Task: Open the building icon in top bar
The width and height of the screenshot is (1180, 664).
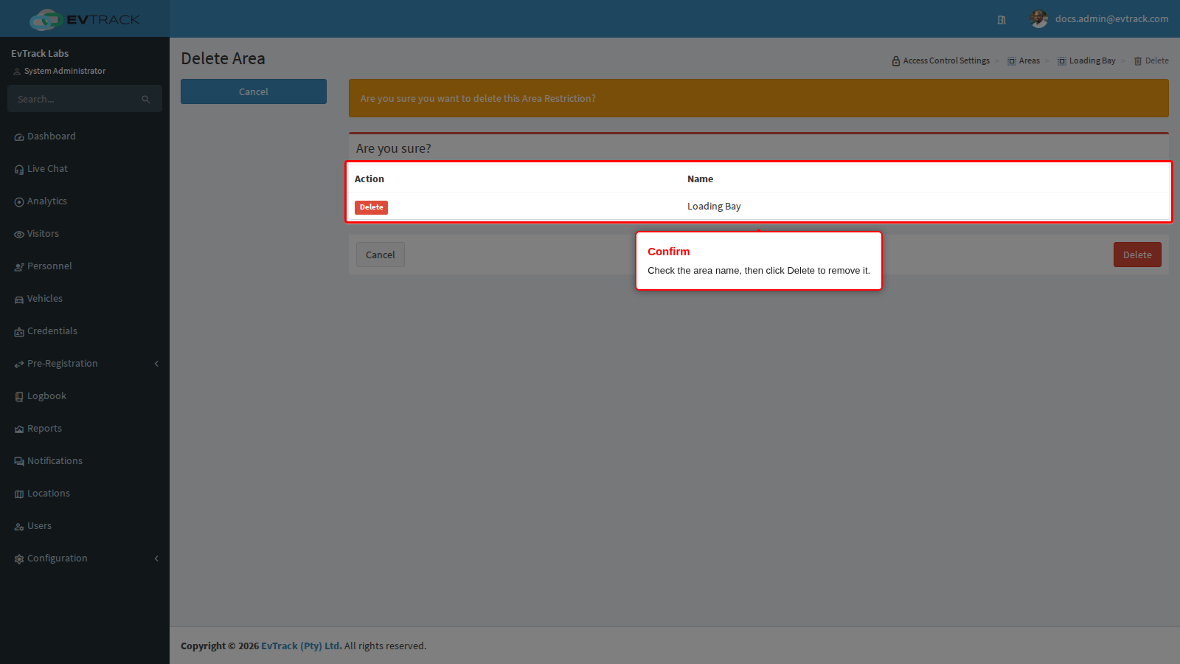Action: [1002, 20]
